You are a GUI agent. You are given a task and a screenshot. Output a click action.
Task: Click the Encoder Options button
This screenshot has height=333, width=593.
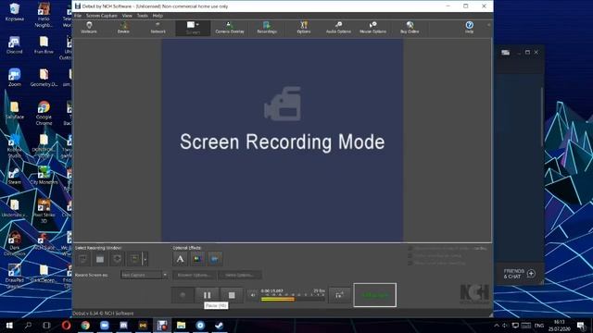[194, 275]
